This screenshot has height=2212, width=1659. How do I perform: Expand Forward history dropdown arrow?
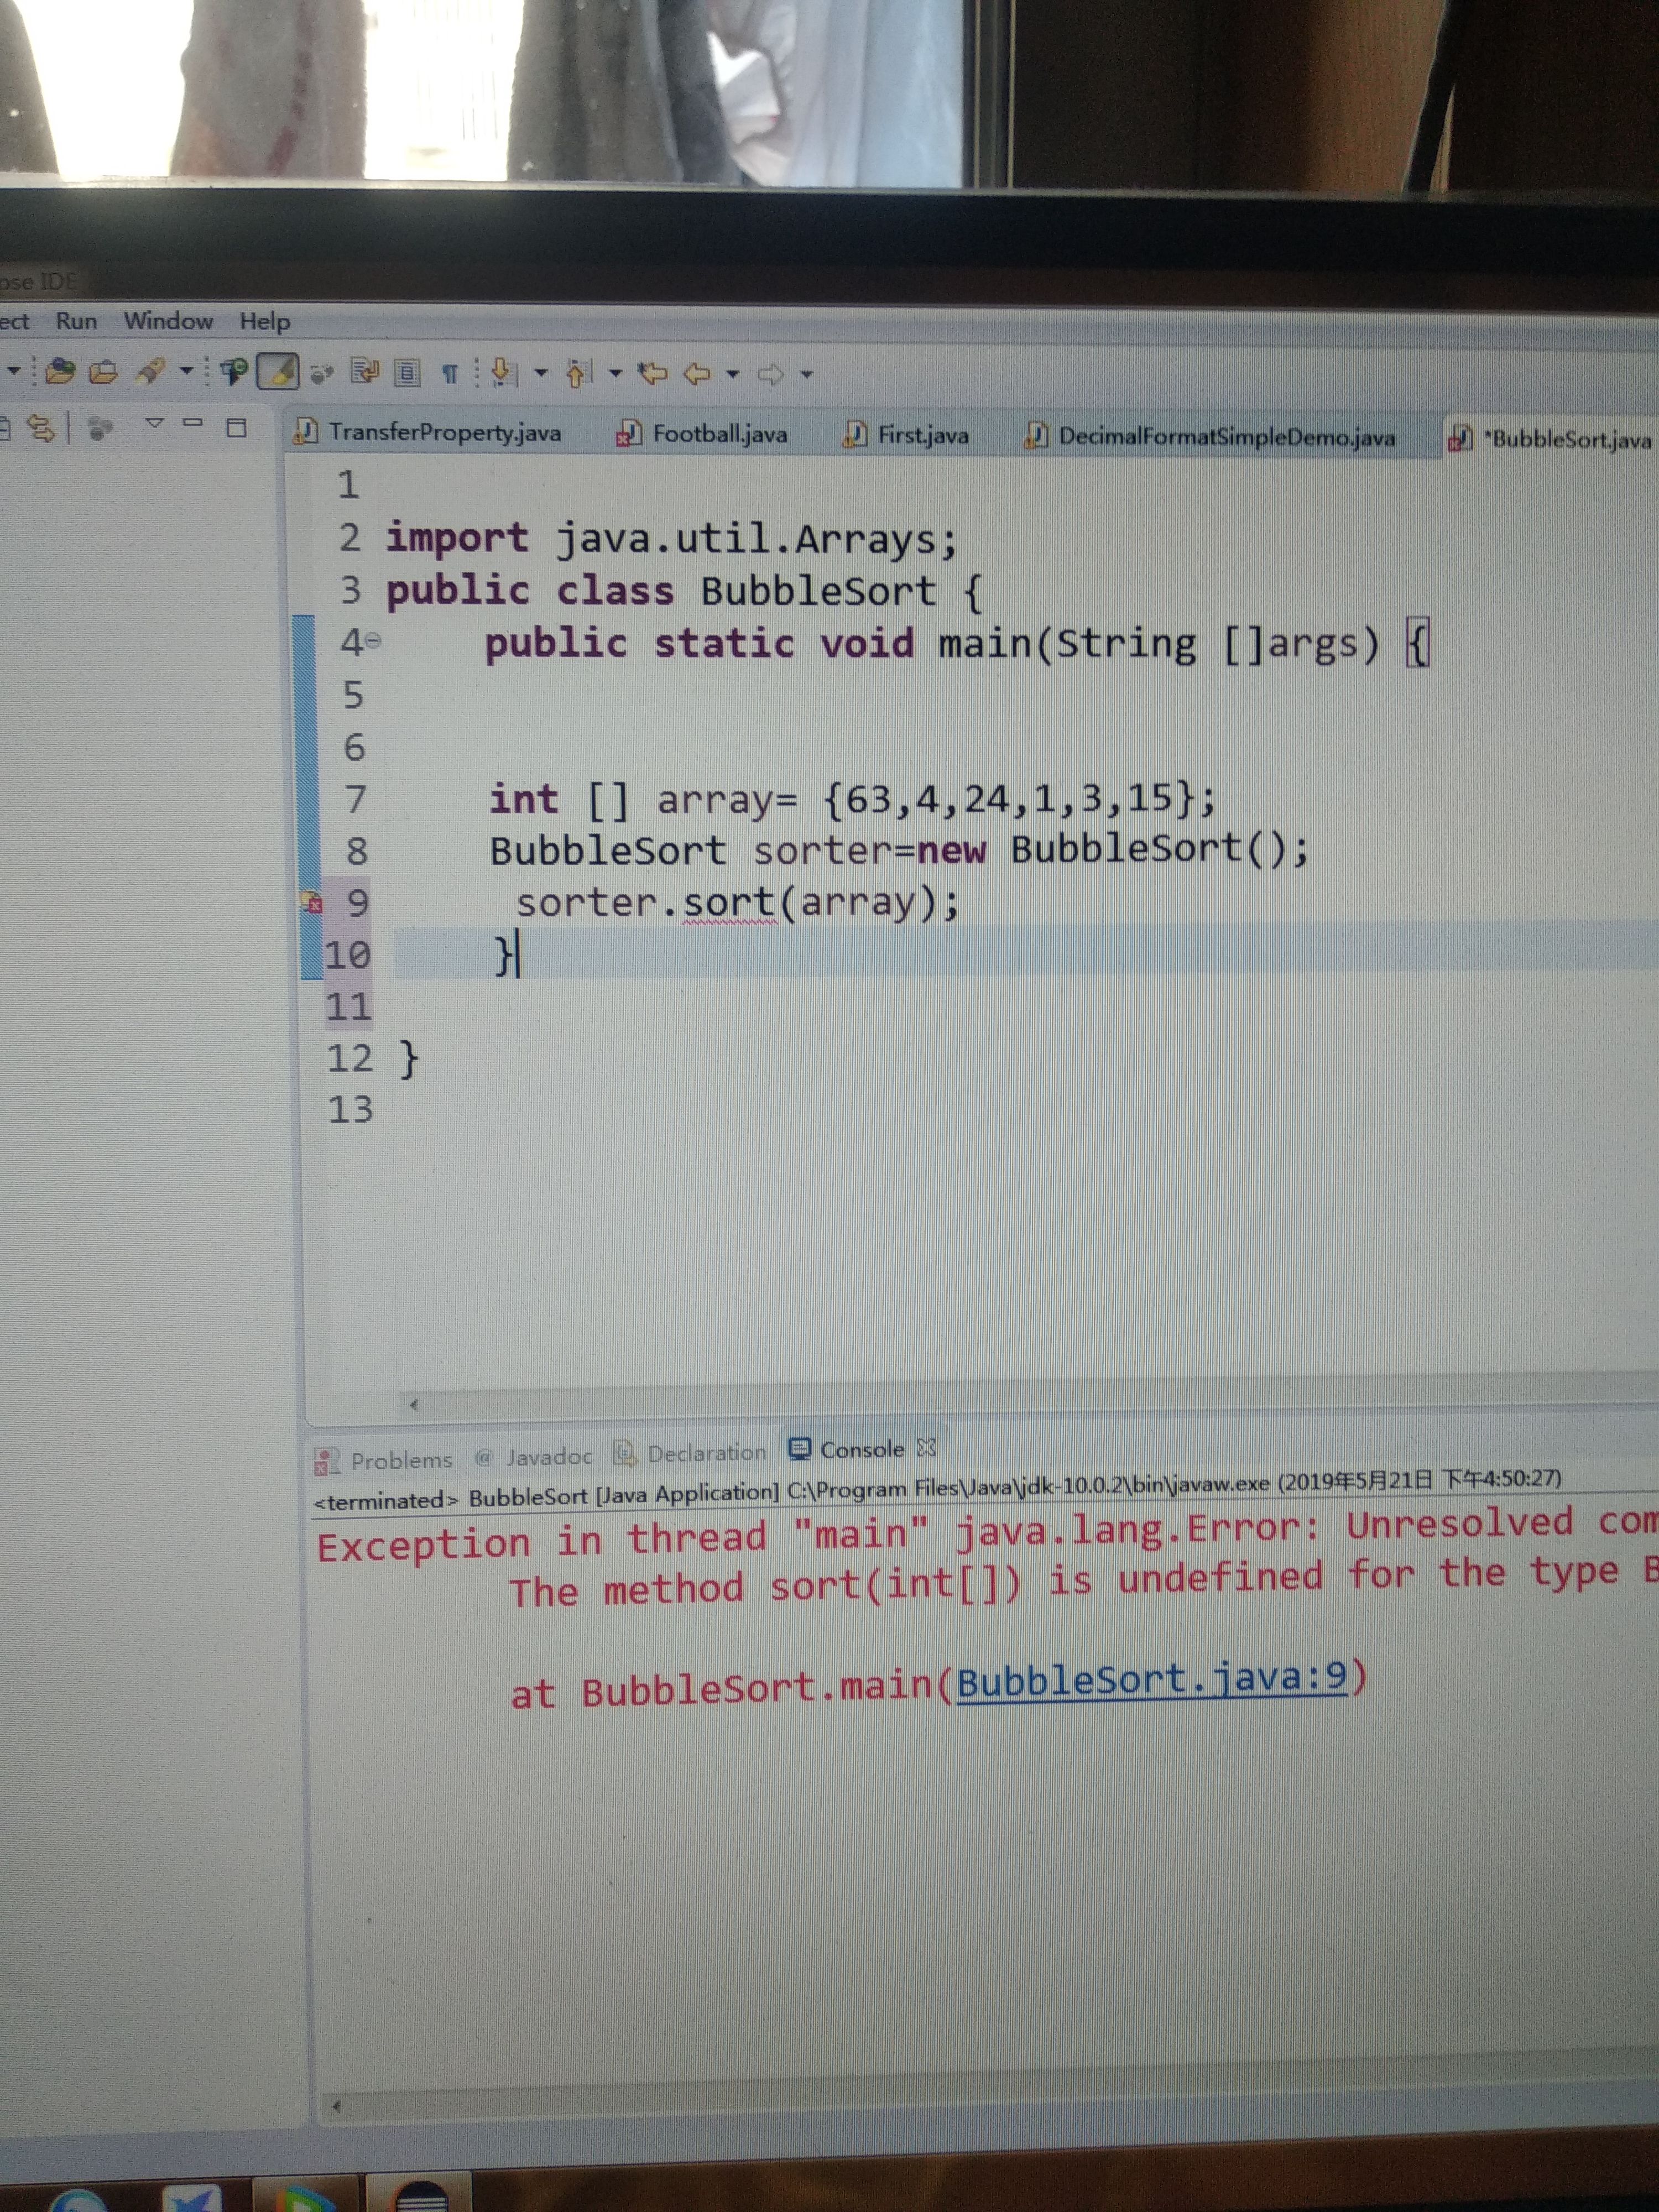tap(806, 376)
